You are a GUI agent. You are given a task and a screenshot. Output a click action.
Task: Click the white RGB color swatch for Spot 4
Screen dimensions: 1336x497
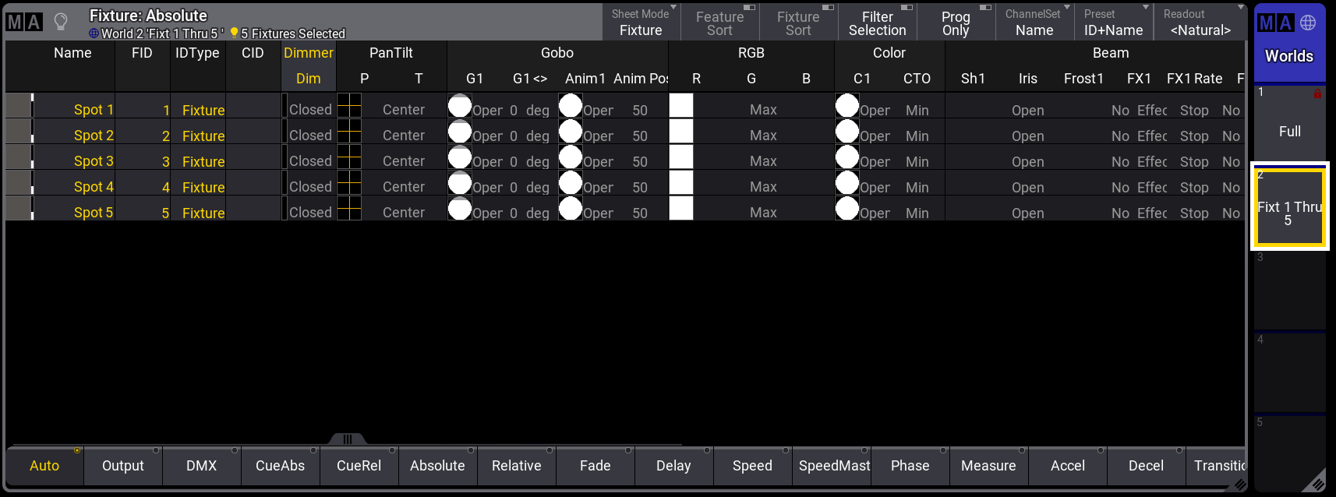[681, 183]
